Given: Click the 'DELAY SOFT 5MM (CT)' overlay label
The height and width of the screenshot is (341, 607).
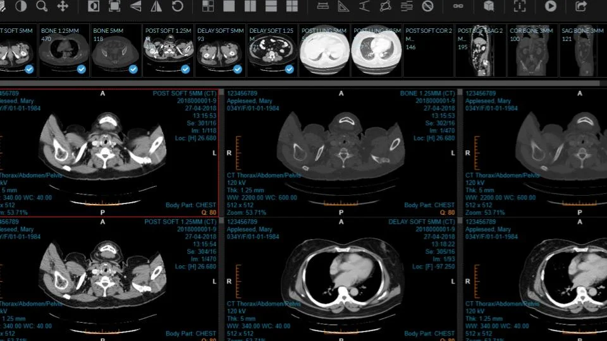Looking at the screenshot, I should [422, 222].
